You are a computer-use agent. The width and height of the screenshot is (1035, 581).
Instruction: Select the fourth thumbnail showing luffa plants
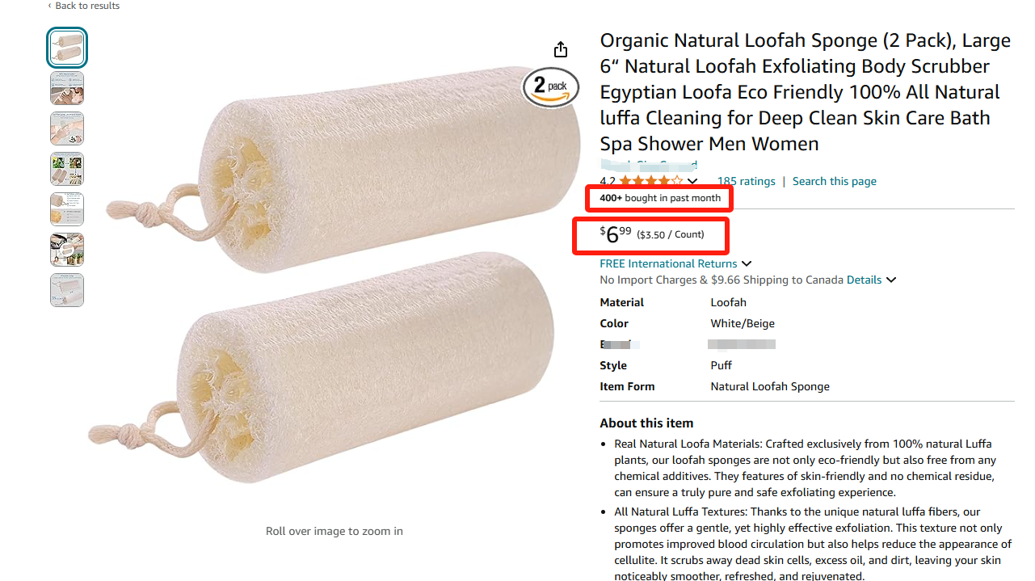pyautogui.click(x=67, y=169)
